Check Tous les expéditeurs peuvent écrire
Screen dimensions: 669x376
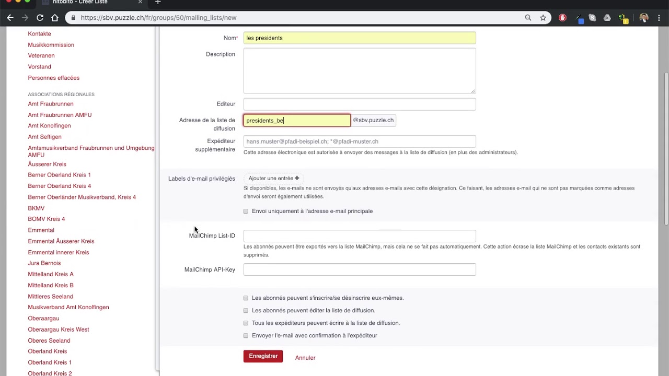[x=246, y=323]
